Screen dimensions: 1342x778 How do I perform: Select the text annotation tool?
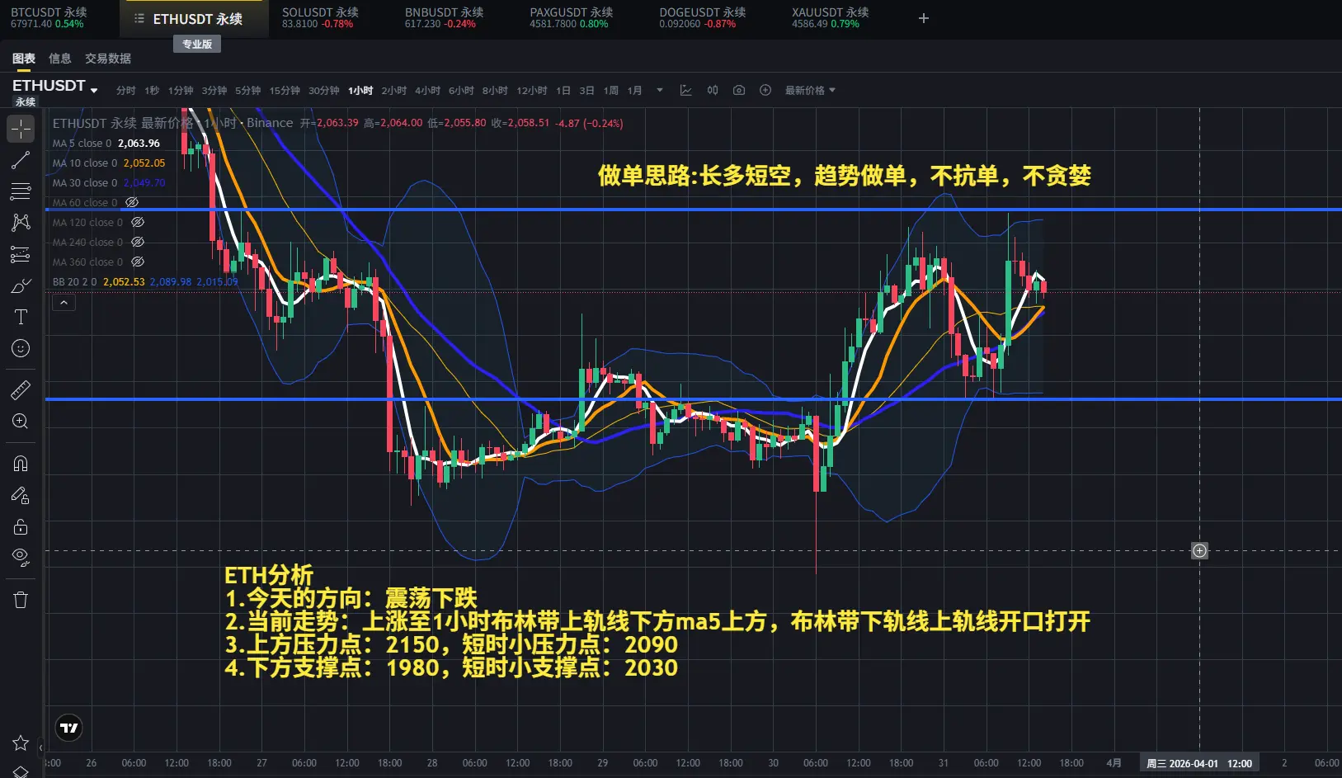click(x=21, y=317)
